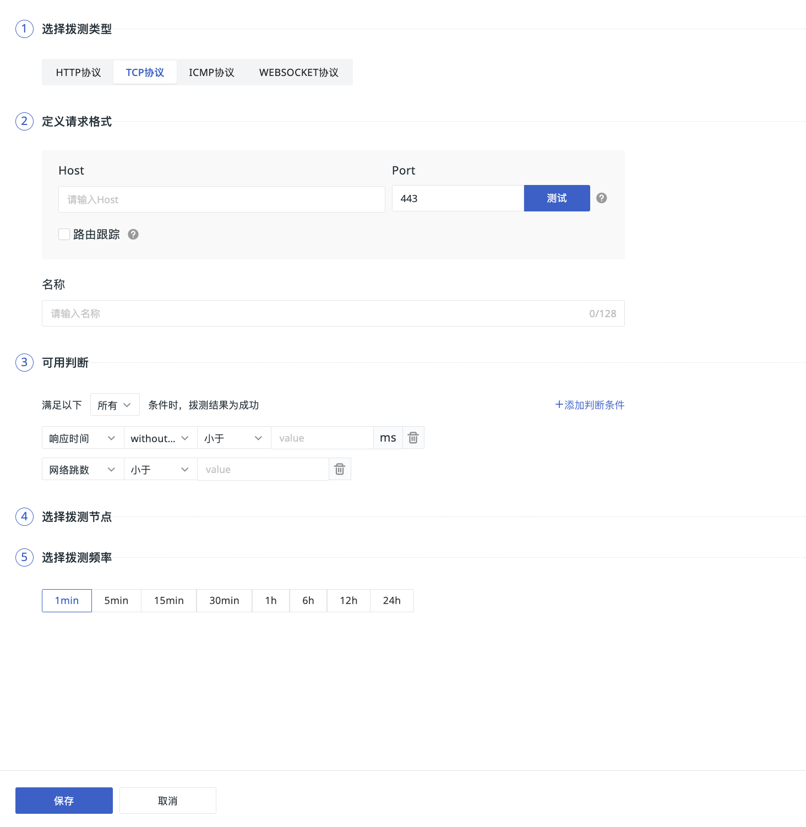This screenshot has height=827, width=806.
Task: Select the ICMP协议 tab
Action: pos(211,73)
